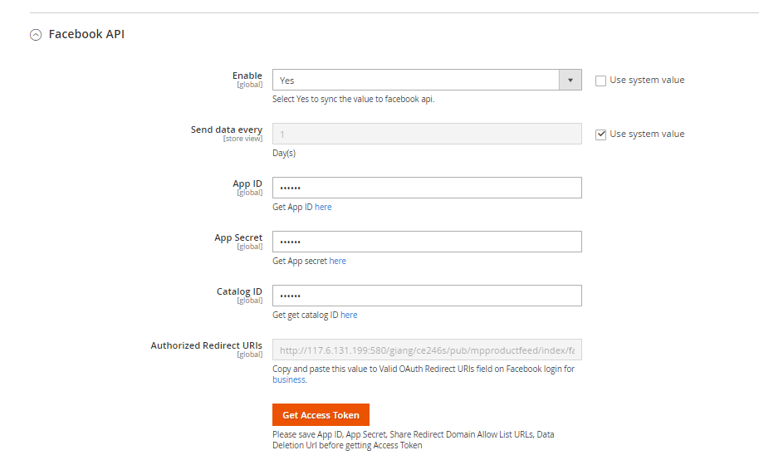Click the Catalog ID field label
This screenshot has width=759, height=455.
pyautogui.click(x=239, y=291)
